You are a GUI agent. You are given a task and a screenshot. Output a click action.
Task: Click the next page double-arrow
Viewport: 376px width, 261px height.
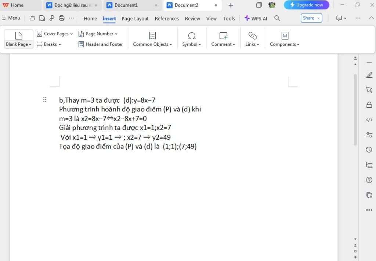coord(355,257)
